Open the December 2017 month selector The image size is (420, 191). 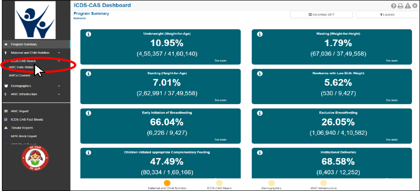point(322,15)
